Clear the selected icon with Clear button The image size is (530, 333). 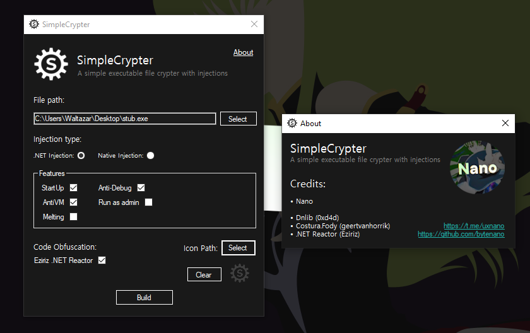pyautogui.click(x=204, y=274)
